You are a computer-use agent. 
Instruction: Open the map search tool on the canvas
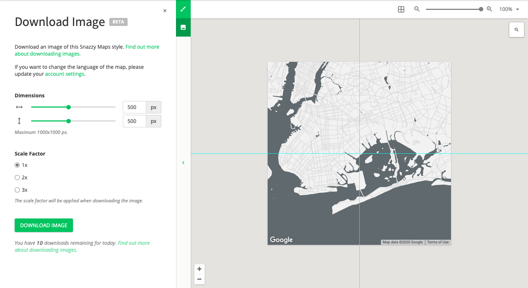[516, 29]
